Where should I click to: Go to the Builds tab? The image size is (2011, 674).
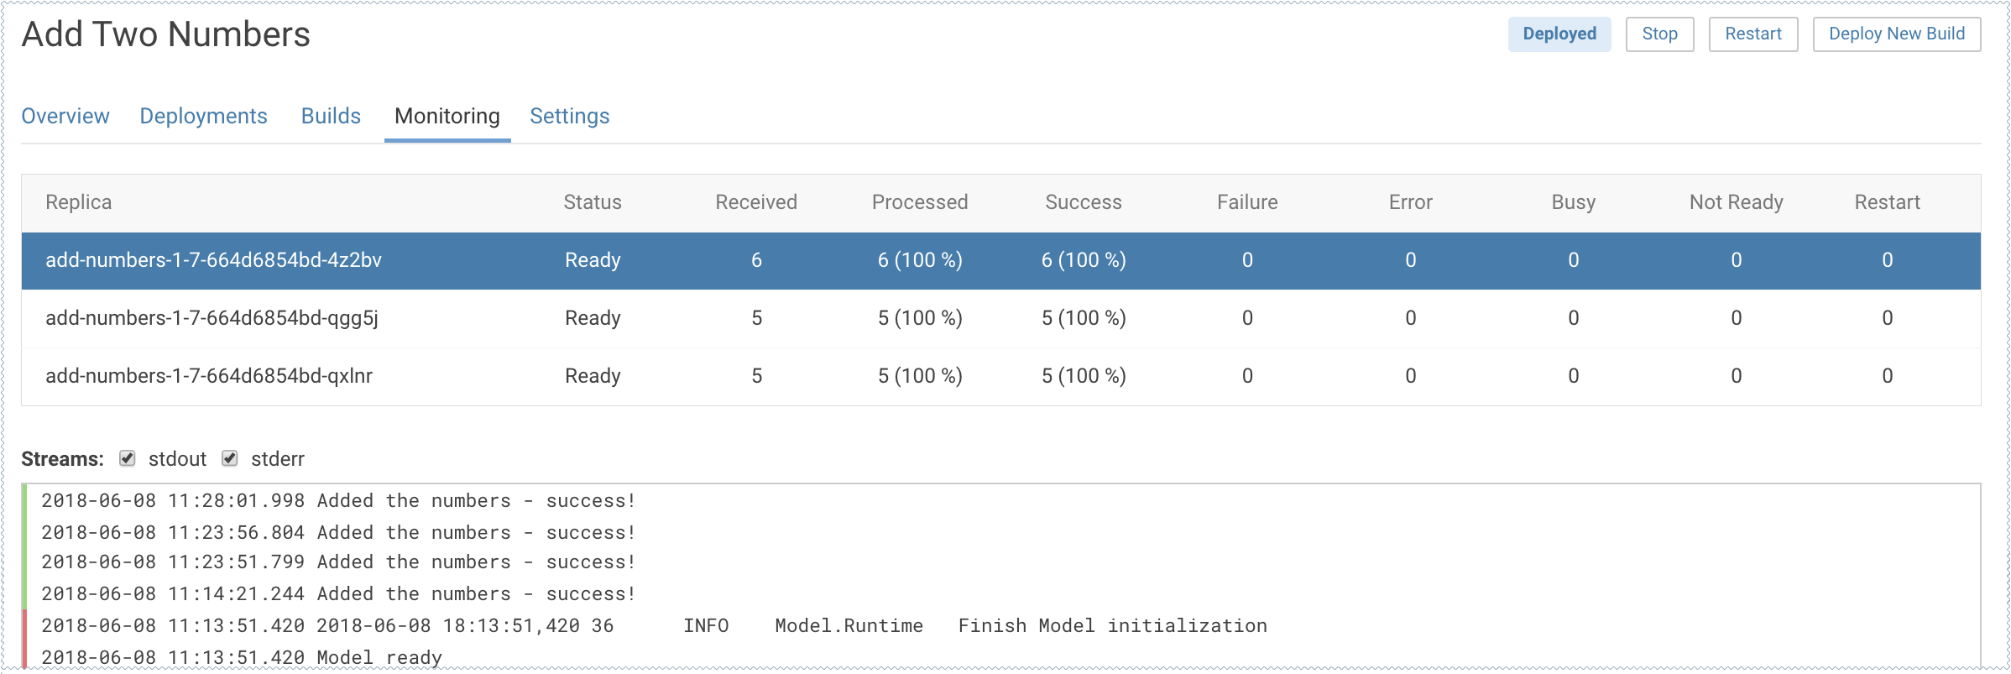pyautogui.click(x=331, y=116)
